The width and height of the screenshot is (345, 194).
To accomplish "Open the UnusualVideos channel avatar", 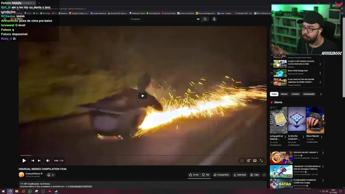I will pyautogui.click(x=21, y=175).
